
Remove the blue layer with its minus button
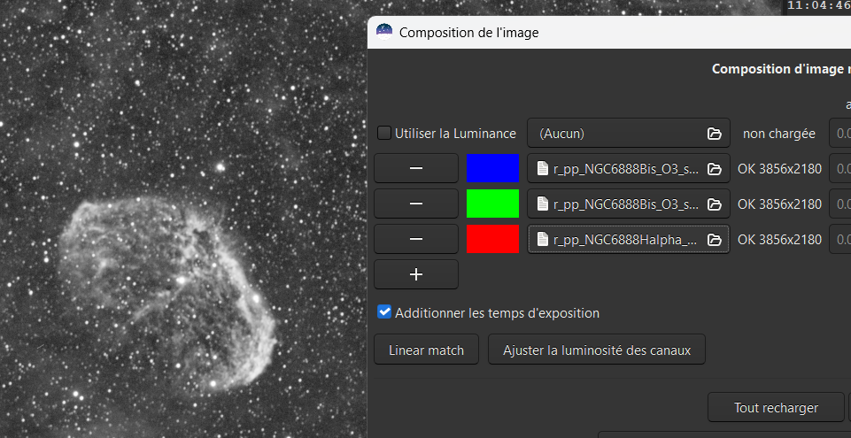(x=415, y=168)
